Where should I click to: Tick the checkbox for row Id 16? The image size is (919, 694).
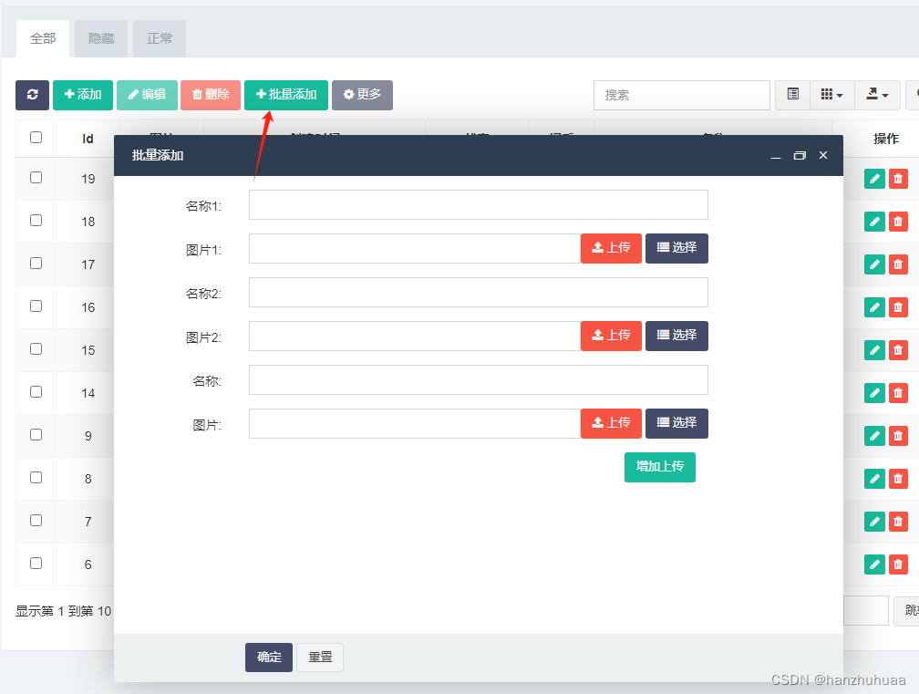pyautogui.click(x=36, y=306)
